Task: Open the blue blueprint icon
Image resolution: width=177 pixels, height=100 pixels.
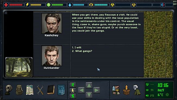Action: coord(61,90)
